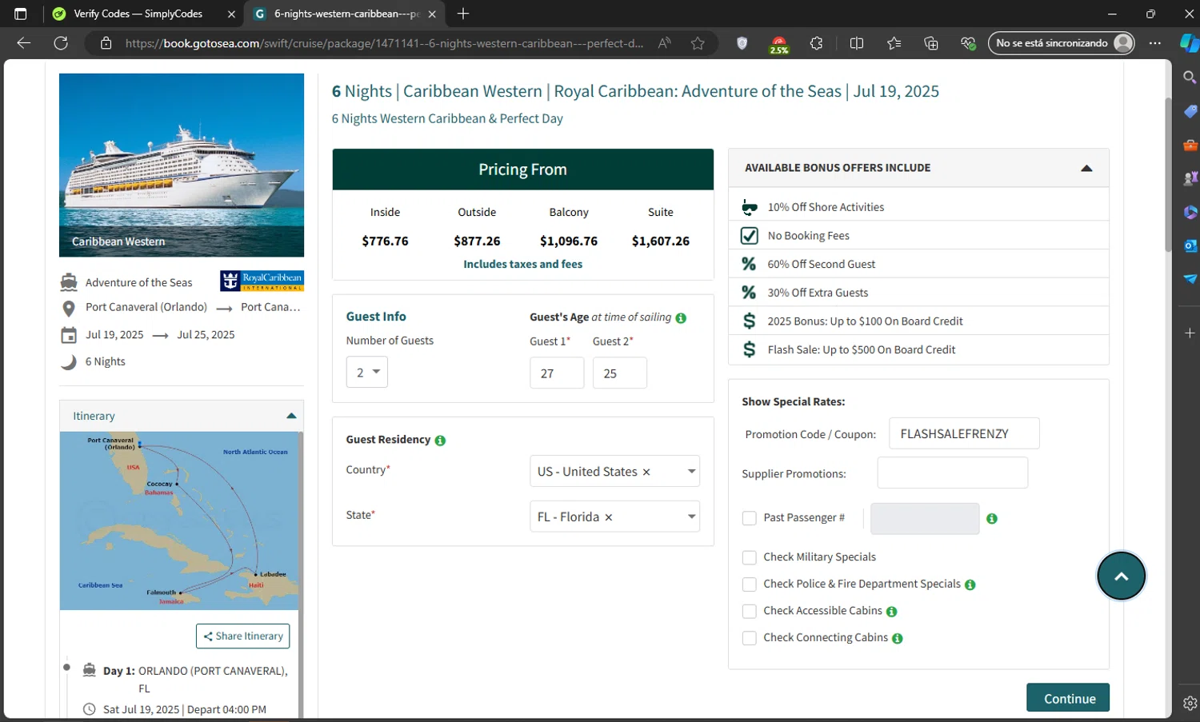Click the Read Aloud icon in address bar

coord(664,43)
